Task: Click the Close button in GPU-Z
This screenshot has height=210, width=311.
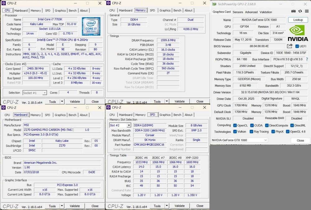Action: click(x=300, y=140)
